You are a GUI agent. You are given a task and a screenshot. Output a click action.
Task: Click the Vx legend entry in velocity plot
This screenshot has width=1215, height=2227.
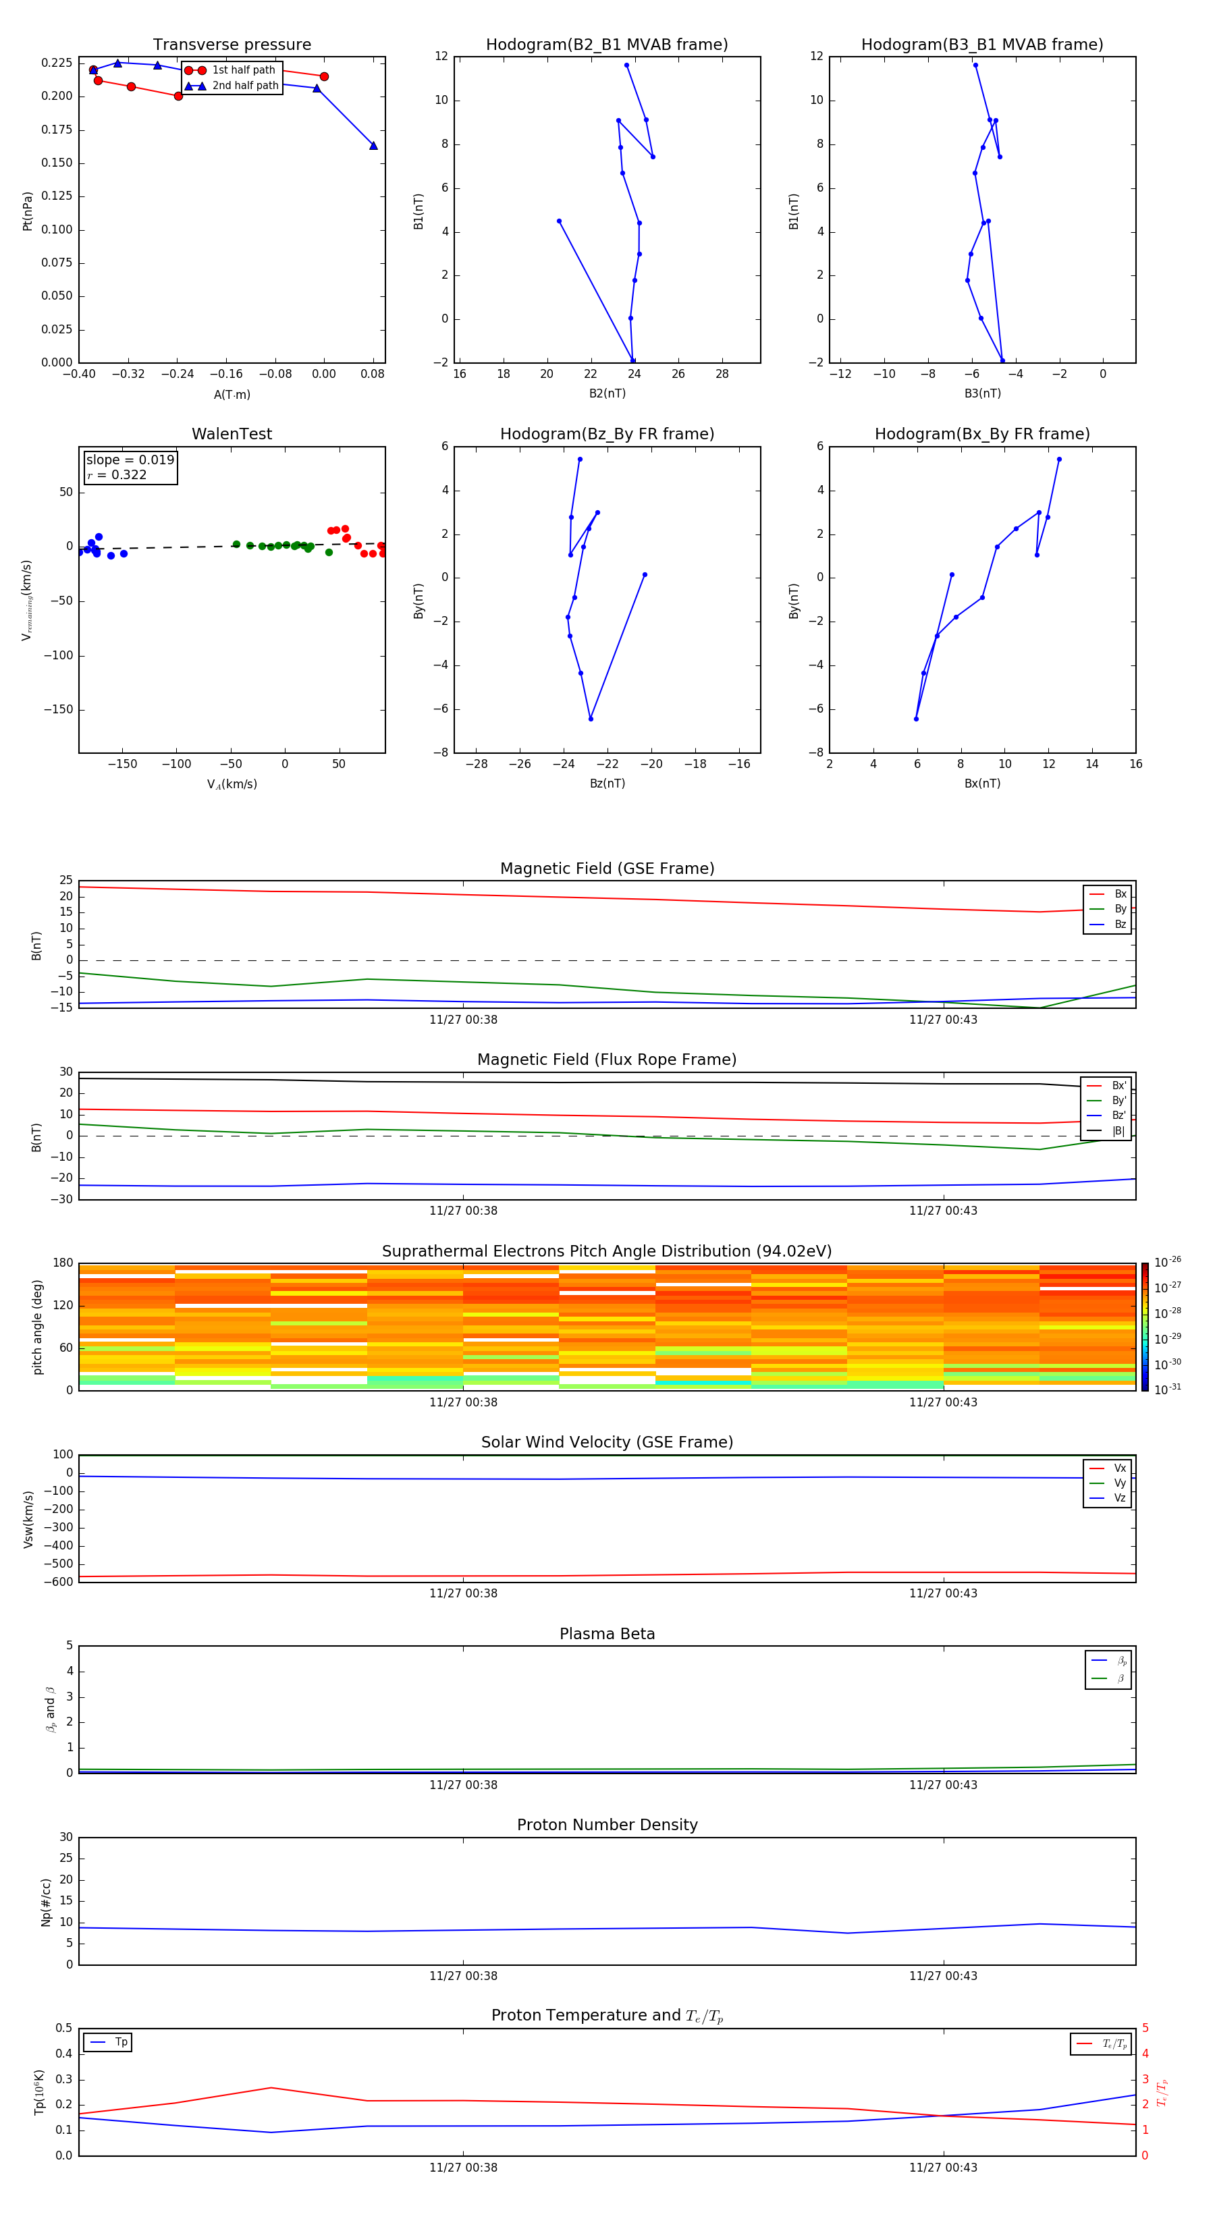tap(1108, 1468)
